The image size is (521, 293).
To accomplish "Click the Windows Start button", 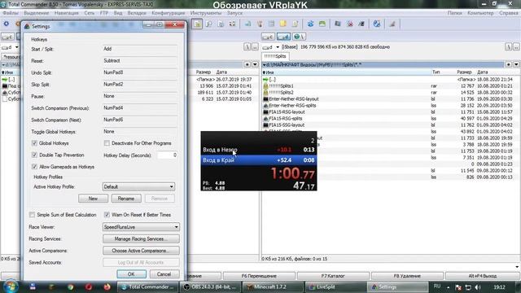I will coord(11,286).
